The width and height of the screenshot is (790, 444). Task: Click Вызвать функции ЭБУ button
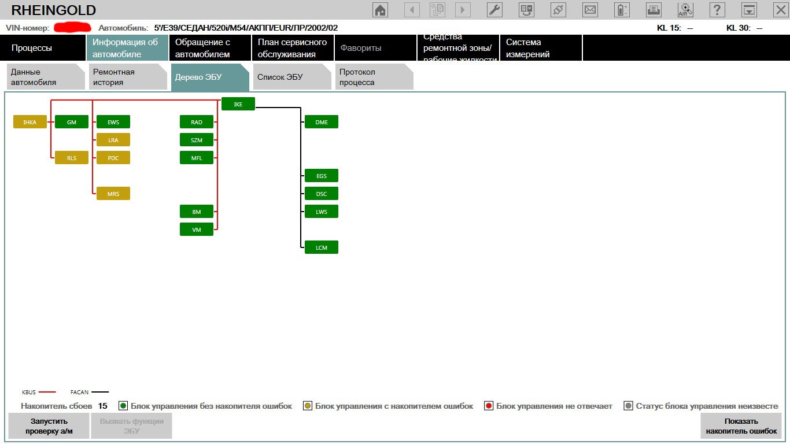pyautogui.click(x=132, y=426)
